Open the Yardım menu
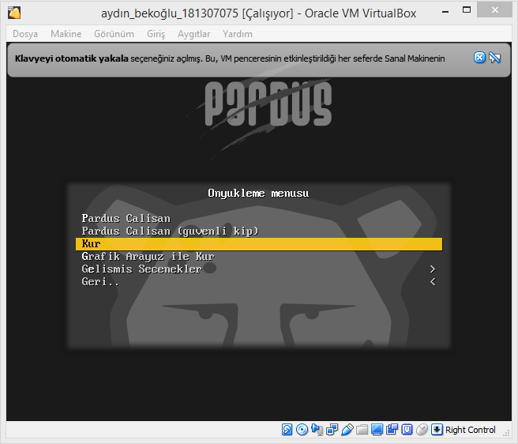The height and width of the screenshot is (444, 518). [238, 34]
